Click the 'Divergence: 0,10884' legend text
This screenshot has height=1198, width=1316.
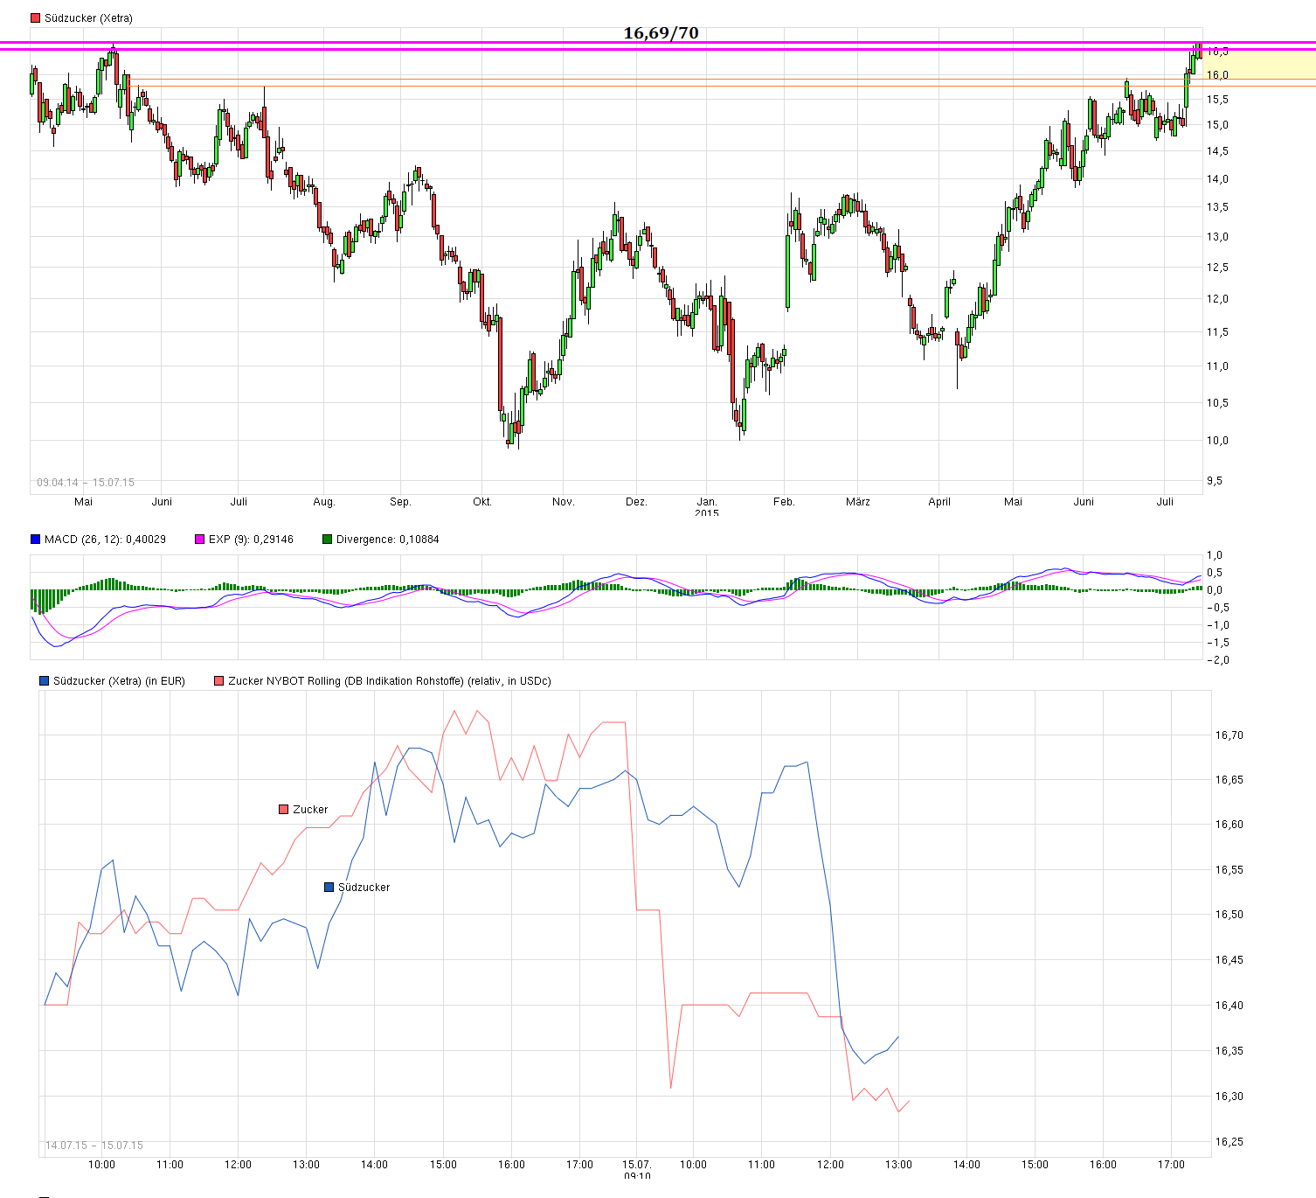[x=388, y=540]
